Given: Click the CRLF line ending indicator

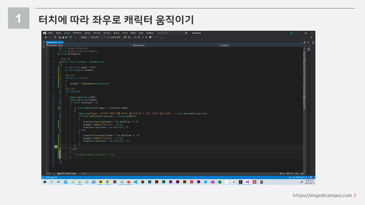Looking at the screenshot, I should (x=303, y=173).
